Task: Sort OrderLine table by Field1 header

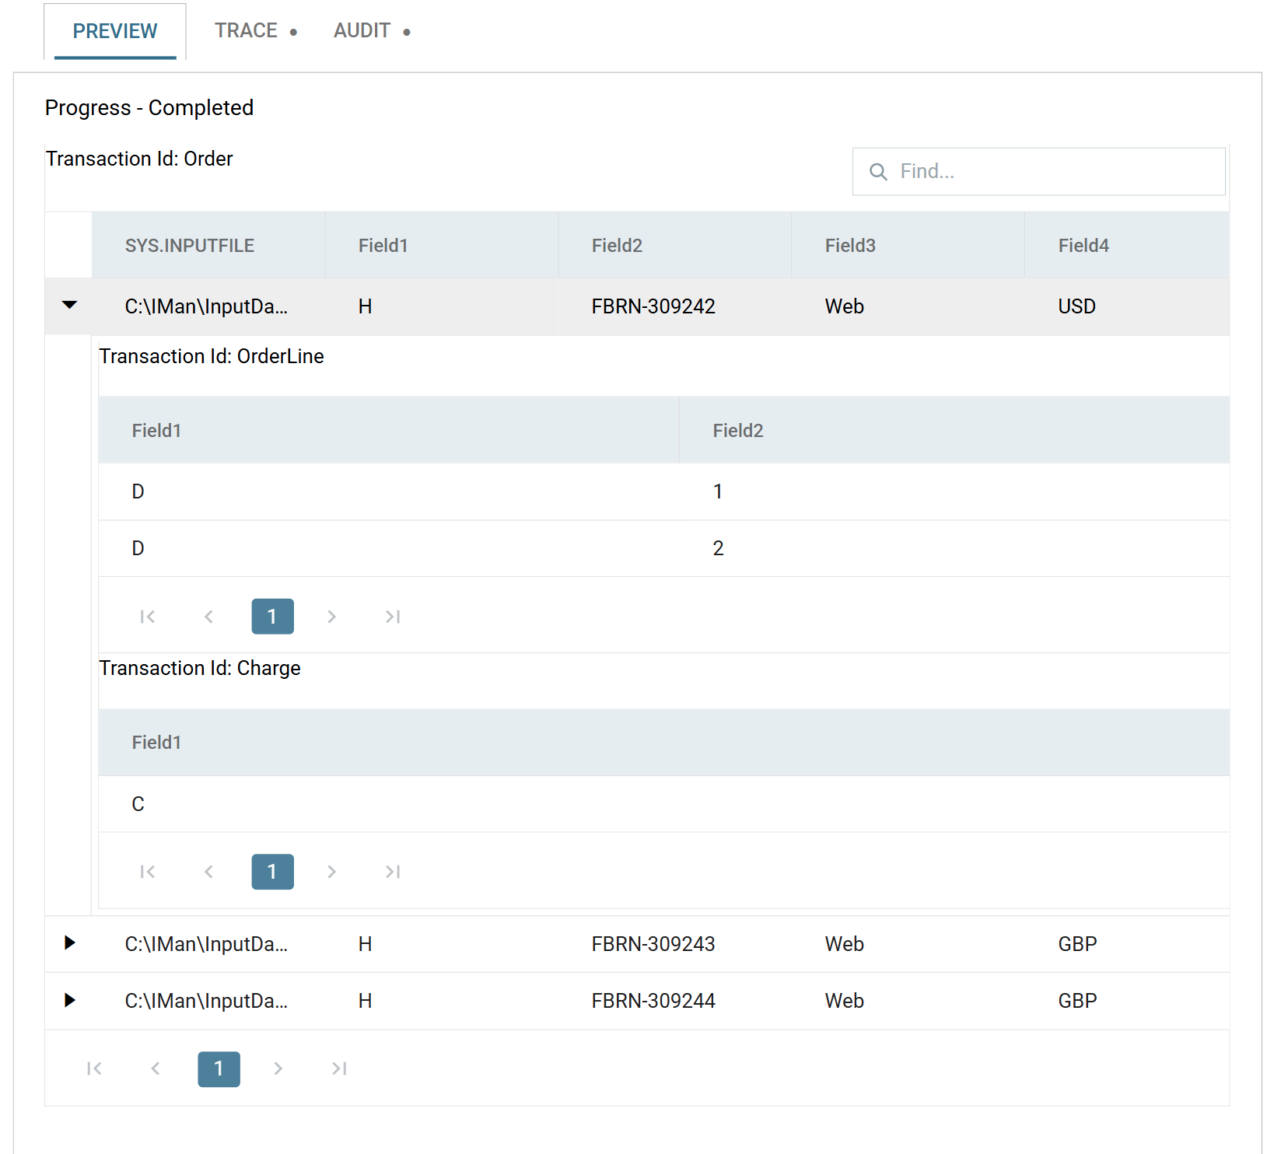Action: tap(389, 431)
